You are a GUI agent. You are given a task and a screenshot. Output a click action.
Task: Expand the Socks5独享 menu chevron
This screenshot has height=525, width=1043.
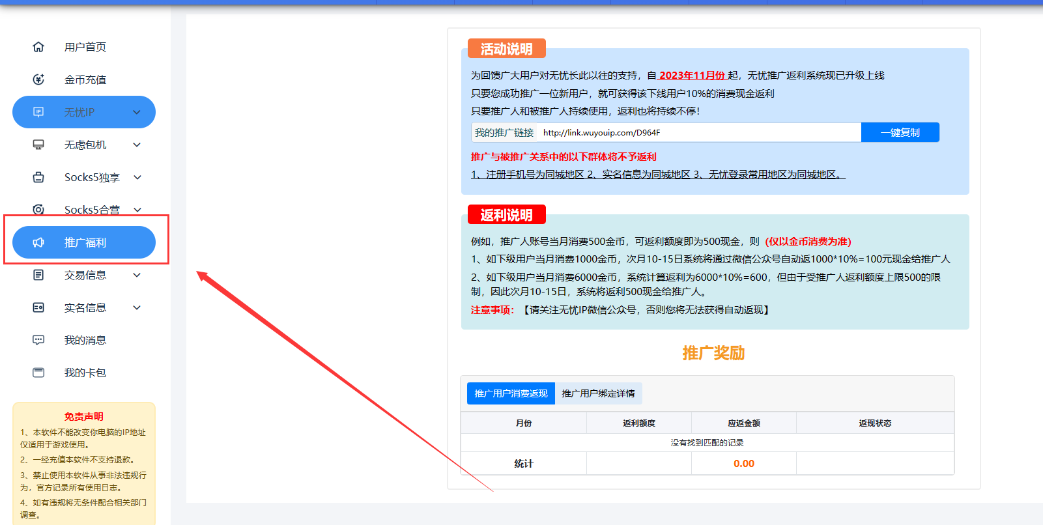click(137, 177)
